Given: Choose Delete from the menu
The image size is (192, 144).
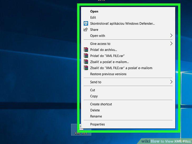Looking at the screenshot, I should 95,110.
